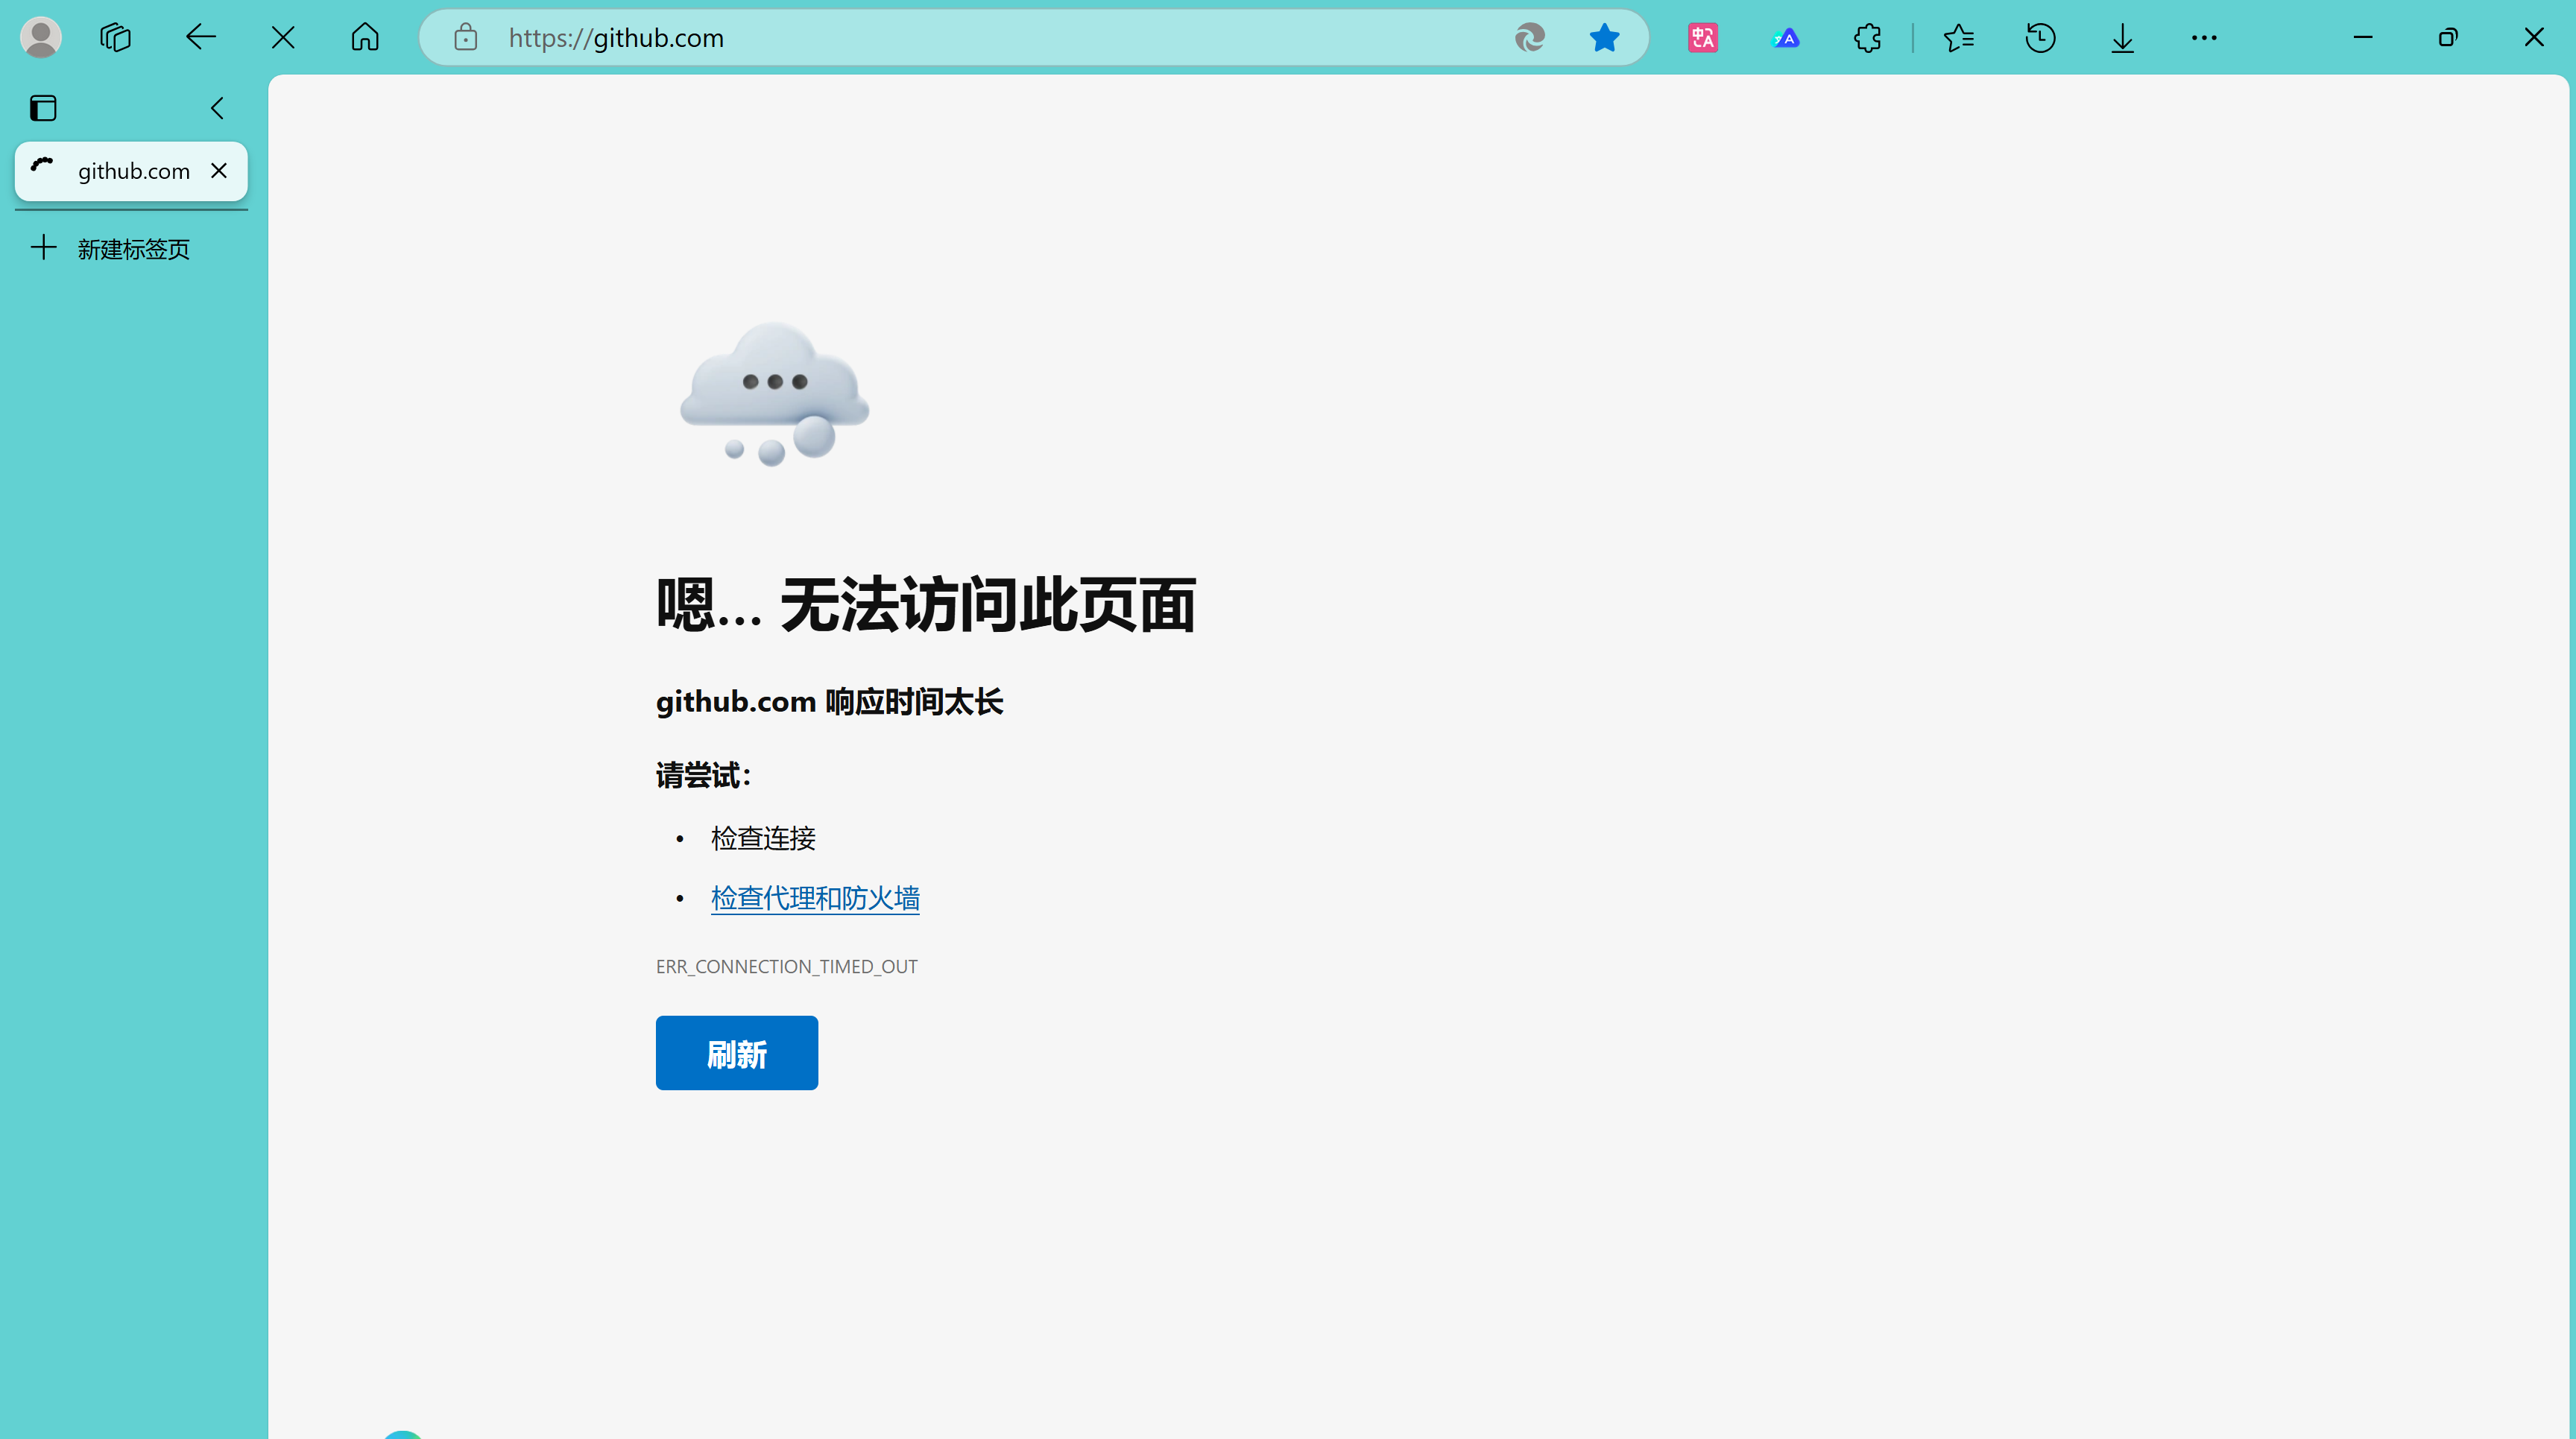2576x1439 pixels.
Task: Click the Edge icon inside address bar
Action: 1529,38
